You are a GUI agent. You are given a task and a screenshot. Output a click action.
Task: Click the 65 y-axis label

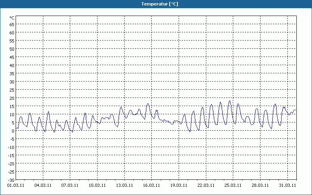[x=12, y=25]
